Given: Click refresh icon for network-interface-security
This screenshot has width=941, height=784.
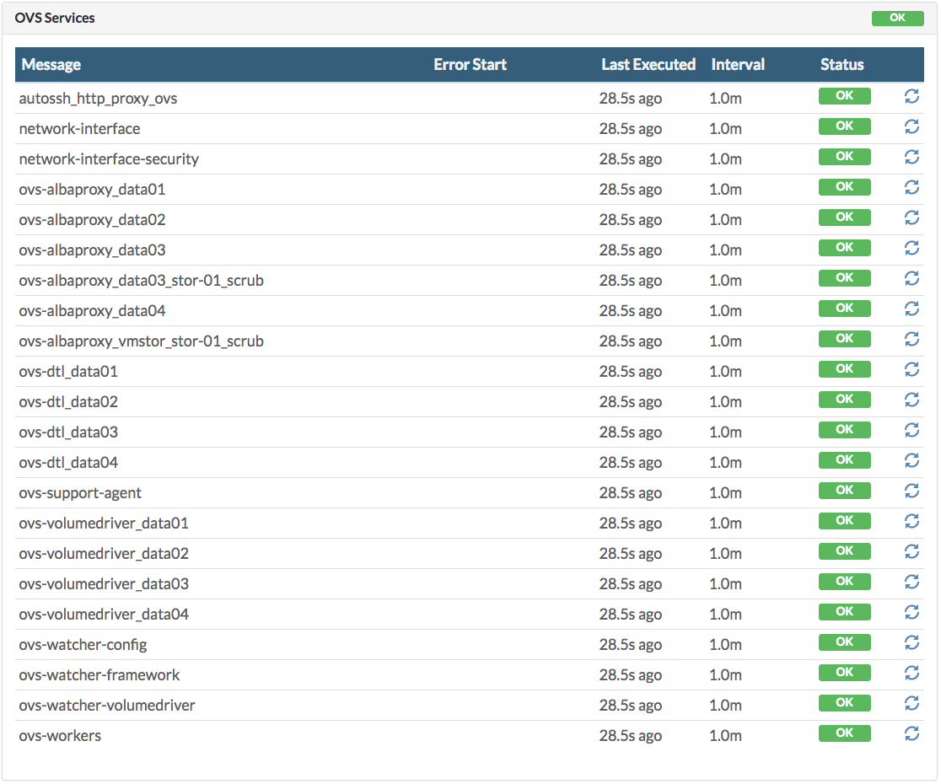Looking at the screenshot, I should pyautogui.click(x=911, y=157).
